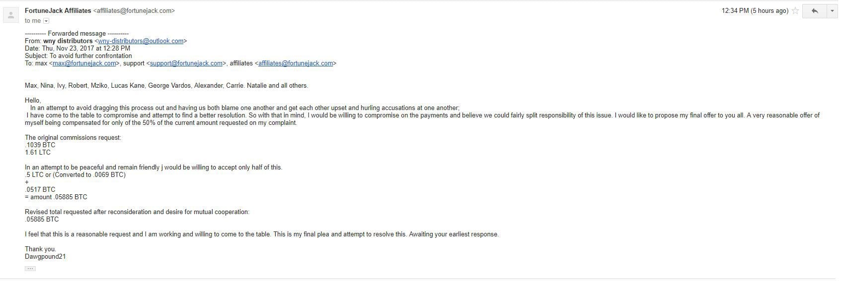This screenshot has height=281, width=843.
Task: Open the wny-distributors@outlook.com email link
Action: (141, 41)
